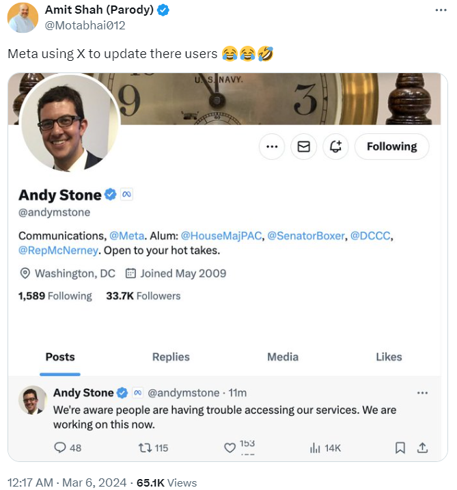The image size is (457, 490).
Task: Click the reply icon with 48
Action: click(x=61, y=448)
